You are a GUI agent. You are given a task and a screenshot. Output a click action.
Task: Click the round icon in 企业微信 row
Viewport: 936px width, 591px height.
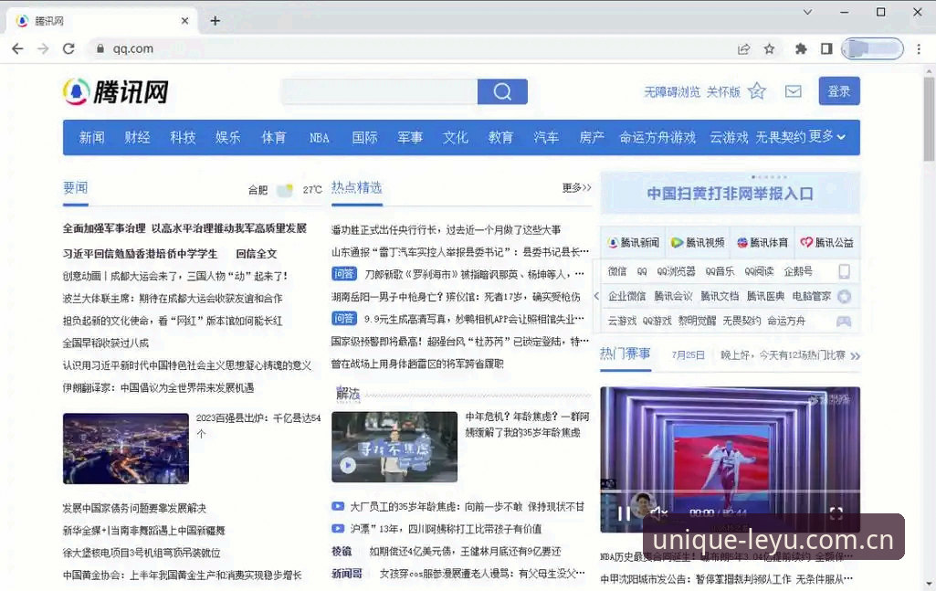pos(844,297)
